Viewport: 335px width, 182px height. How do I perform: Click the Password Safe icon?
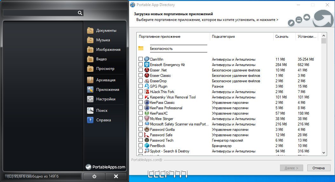click(x=147, y=135)
